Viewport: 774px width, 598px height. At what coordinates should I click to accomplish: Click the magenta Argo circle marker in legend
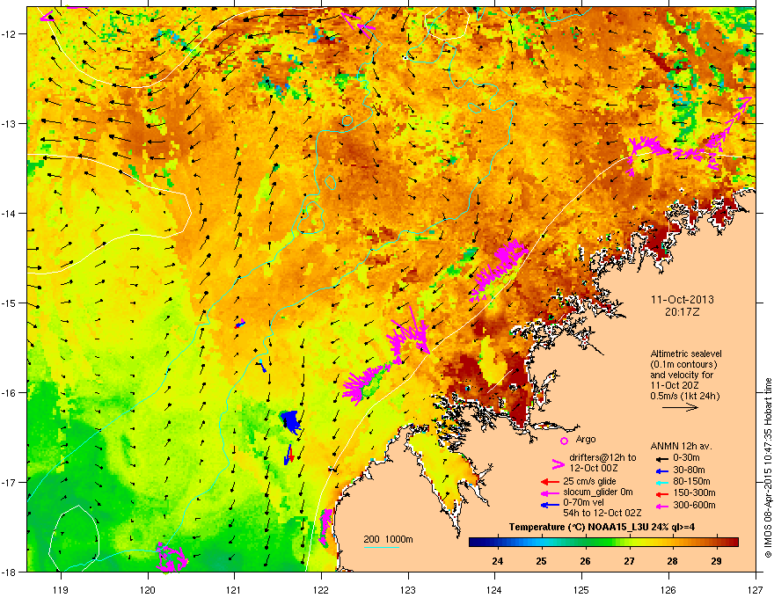564,441
